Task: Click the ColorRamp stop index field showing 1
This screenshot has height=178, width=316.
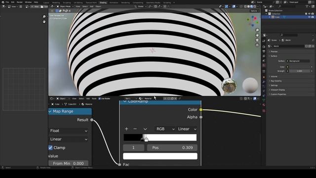Action: [x=134, y=148]
